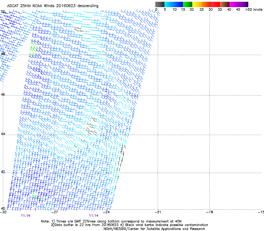264x231 pixels.
Task: Click the longitude label '-18'
Action: [x=209, y=212]
